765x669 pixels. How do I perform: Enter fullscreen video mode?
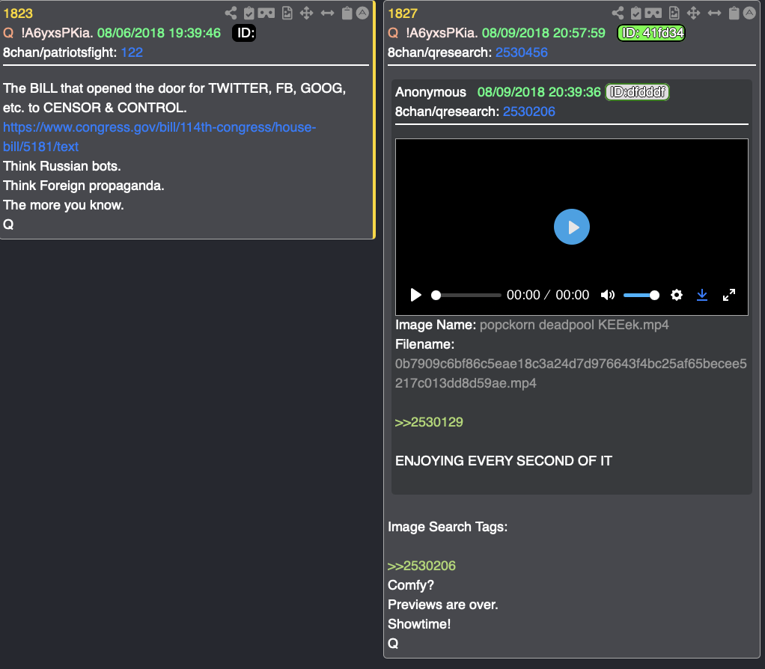(729, 295)
